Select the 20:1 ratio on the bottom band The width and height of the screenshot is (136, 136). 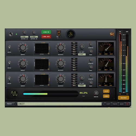point(74,85)
